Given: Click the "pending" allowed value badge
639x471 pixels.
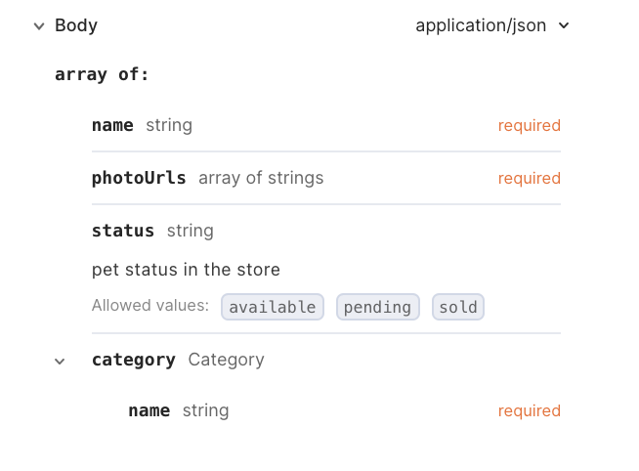Looking at the screenshot, I should [x=377, y=307].
